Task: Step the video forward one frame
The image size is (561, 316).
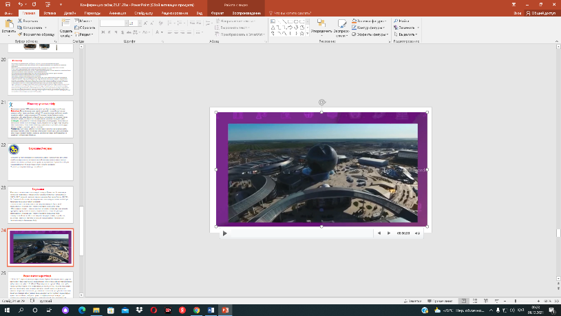Action: point(388,233)
